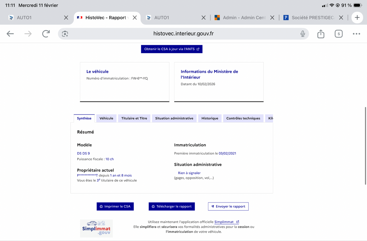This screenshot has height=241, width=367.
Task: Add a new browser tab
Action: [x=357, y=18]
